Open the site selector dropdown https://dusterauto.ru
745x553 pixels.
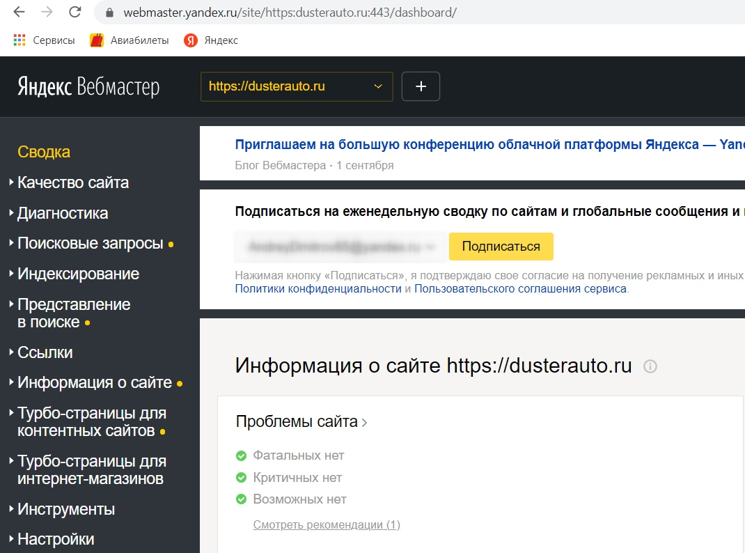click(297, 86)
